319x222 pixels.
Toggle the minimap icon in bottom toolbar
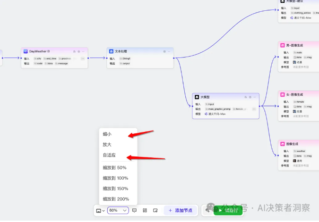[155, 210]
